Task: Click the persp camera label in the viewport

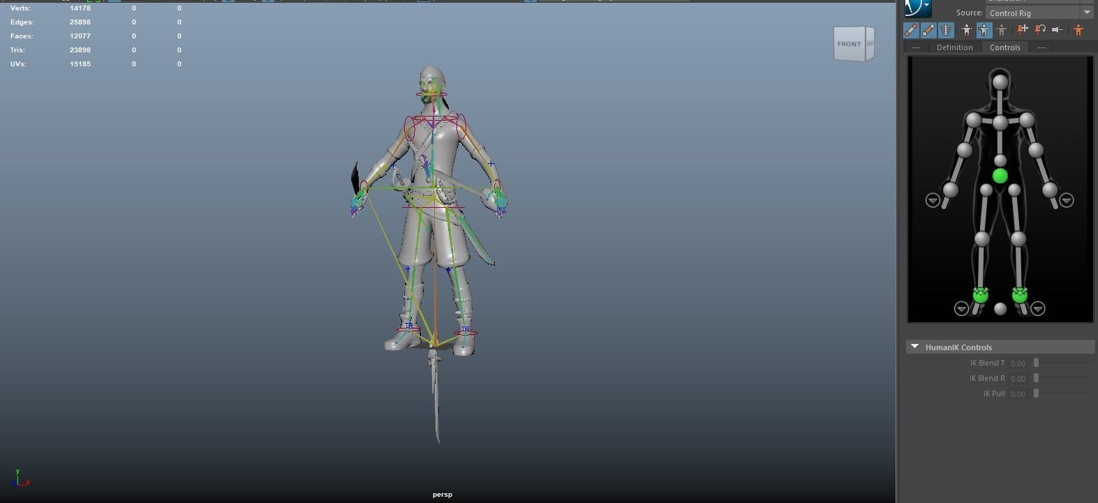Action: [x=443, y=495]
